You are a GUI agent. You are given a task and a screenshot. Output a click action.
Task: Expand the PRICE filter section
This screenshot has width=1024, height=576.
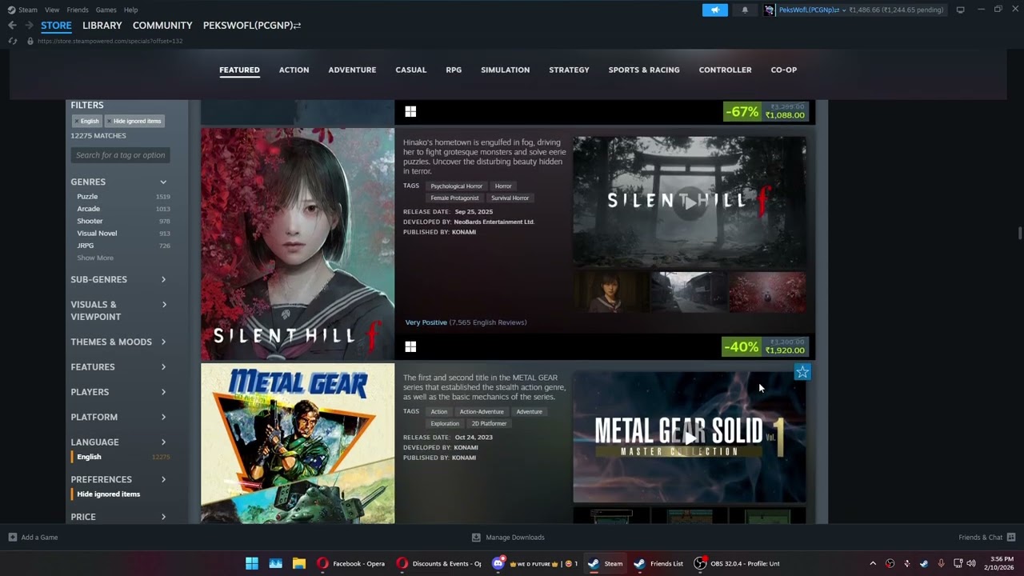tap(120, 517)
